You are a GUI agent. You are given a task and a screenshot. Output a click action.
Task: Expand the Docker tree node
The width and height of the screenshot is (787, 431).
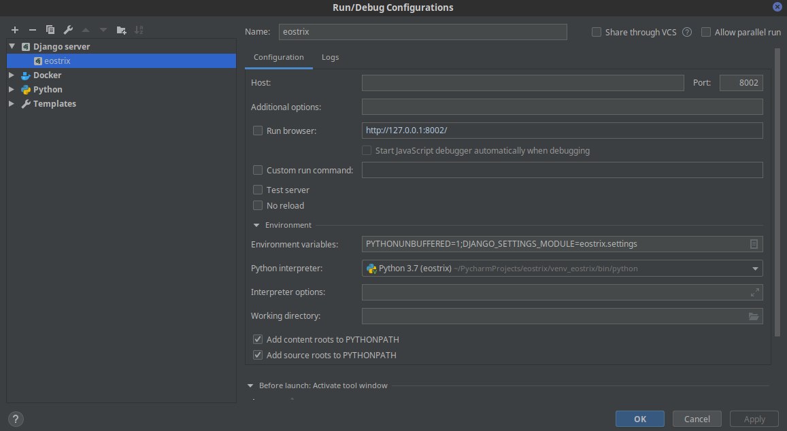pos(12,75)
